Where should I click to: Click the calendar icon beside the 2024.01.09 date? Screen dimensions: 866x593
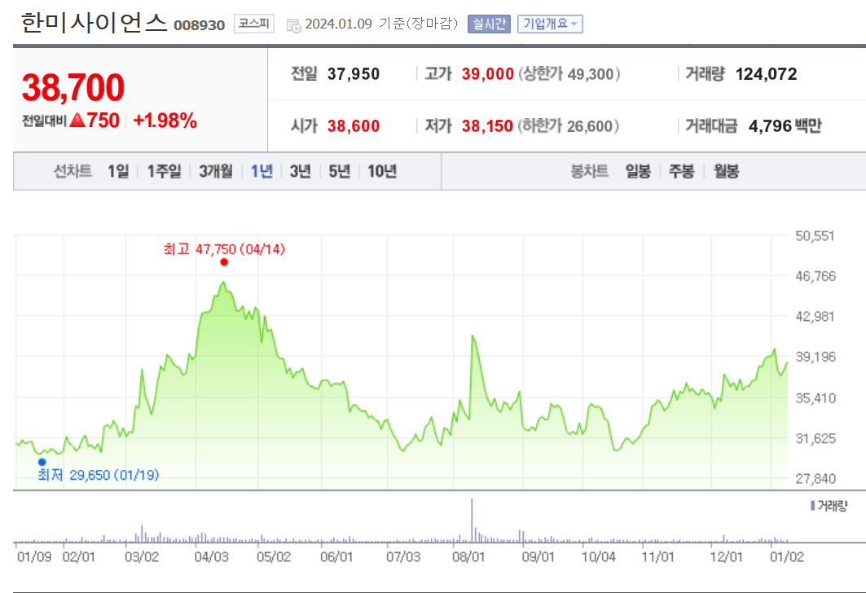click(x=294, y=25)
